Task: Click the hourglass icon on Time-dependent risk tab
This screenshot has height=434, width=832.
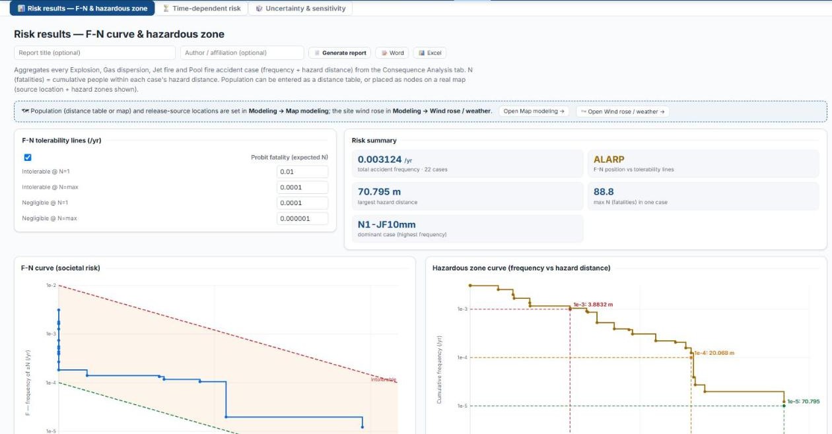Action: (x=166, y=9)
